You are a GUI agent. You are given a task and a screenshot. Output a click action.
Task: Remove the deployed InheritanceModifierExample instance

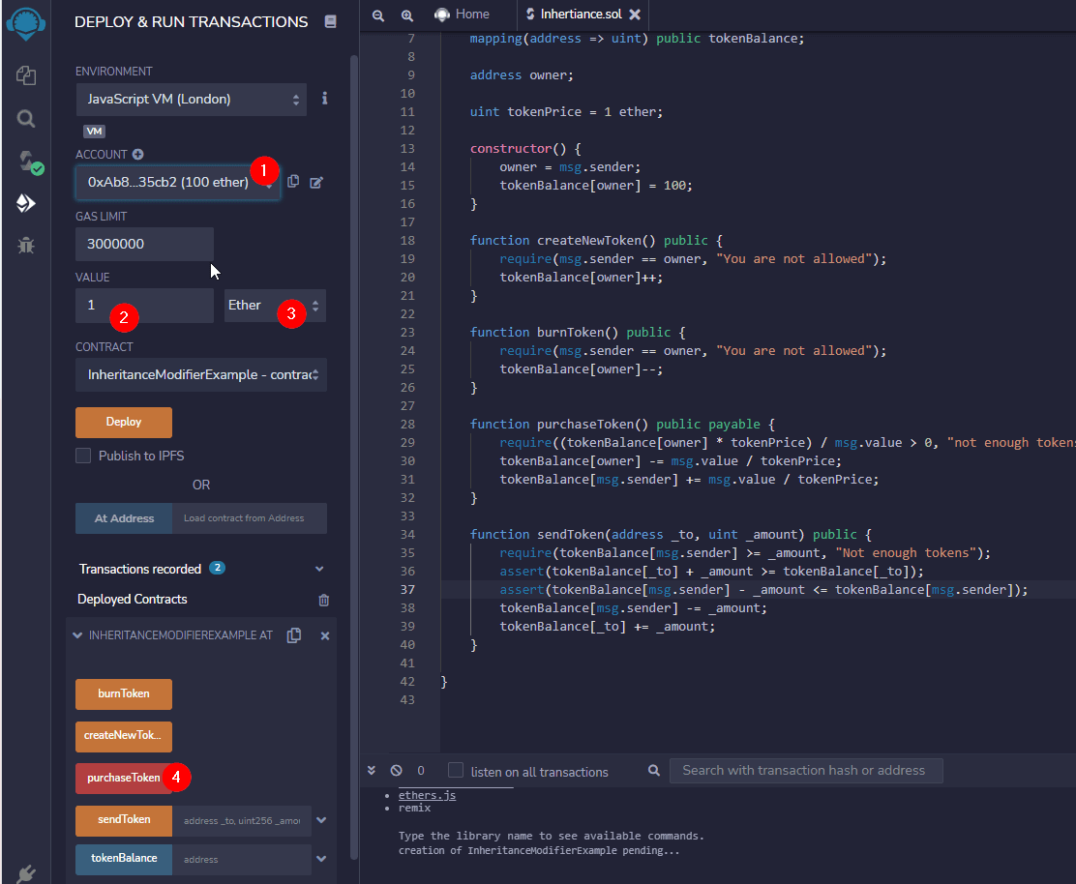(325, 635)
